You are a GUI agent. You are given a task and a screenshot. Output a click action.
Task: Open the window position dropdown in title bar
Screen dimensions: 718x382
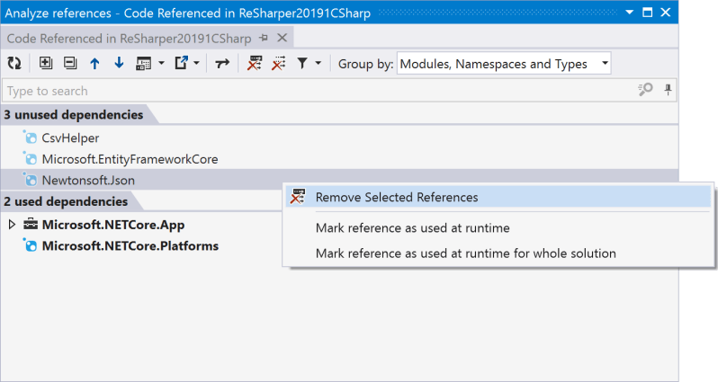[630, 13]
